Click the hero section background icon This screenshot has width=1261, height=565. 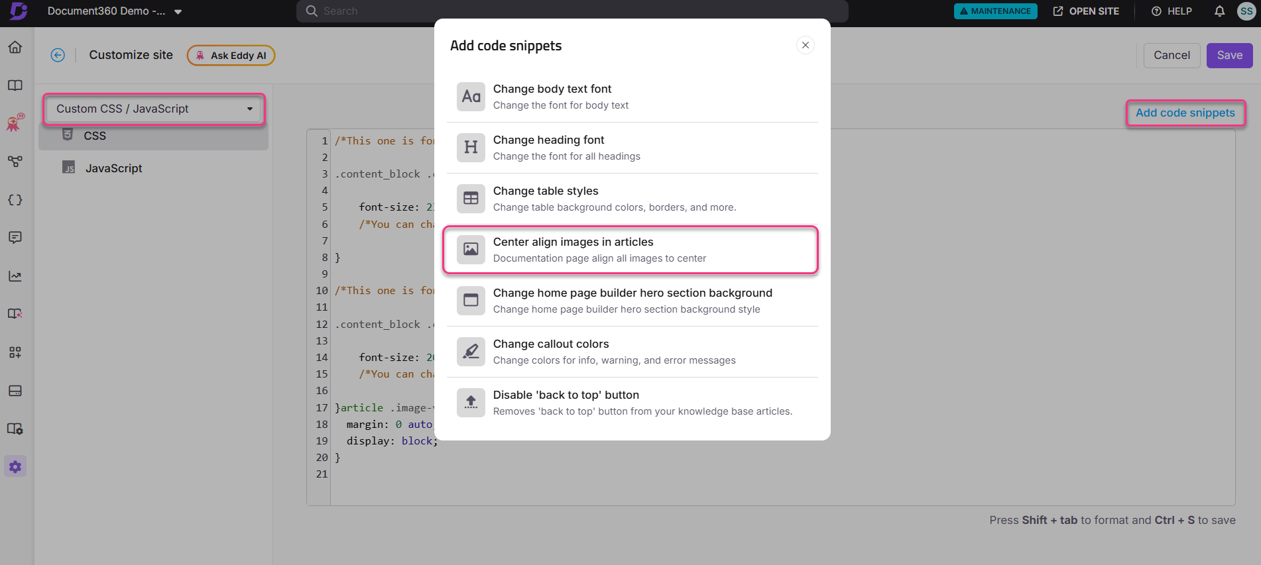(x=471, y=301)
